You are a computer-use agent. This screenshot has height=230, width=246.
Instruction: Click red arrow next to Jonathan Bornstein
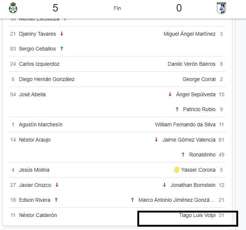coord(164,185)
